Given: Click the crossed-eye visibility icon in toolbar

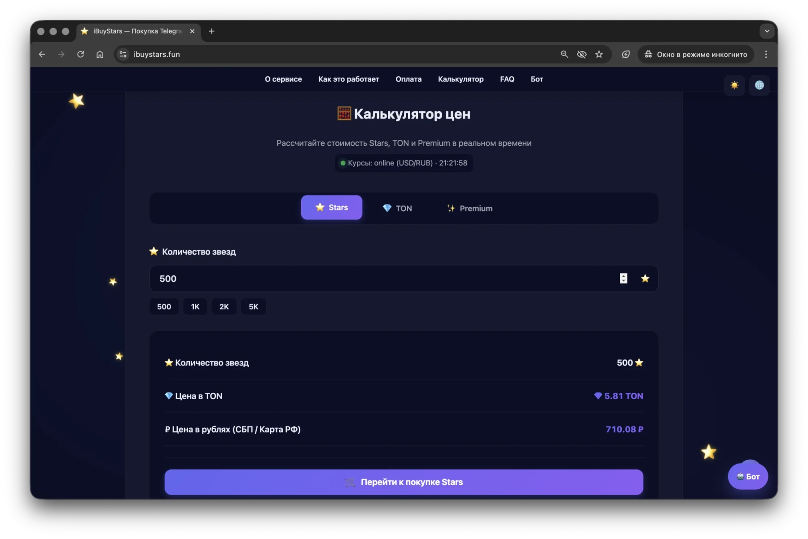Looking at the screenshot, I should point(582,54).
